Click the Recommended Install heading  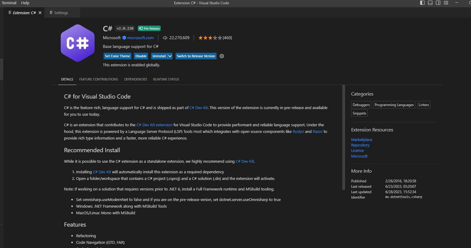[x=92, y=150]
